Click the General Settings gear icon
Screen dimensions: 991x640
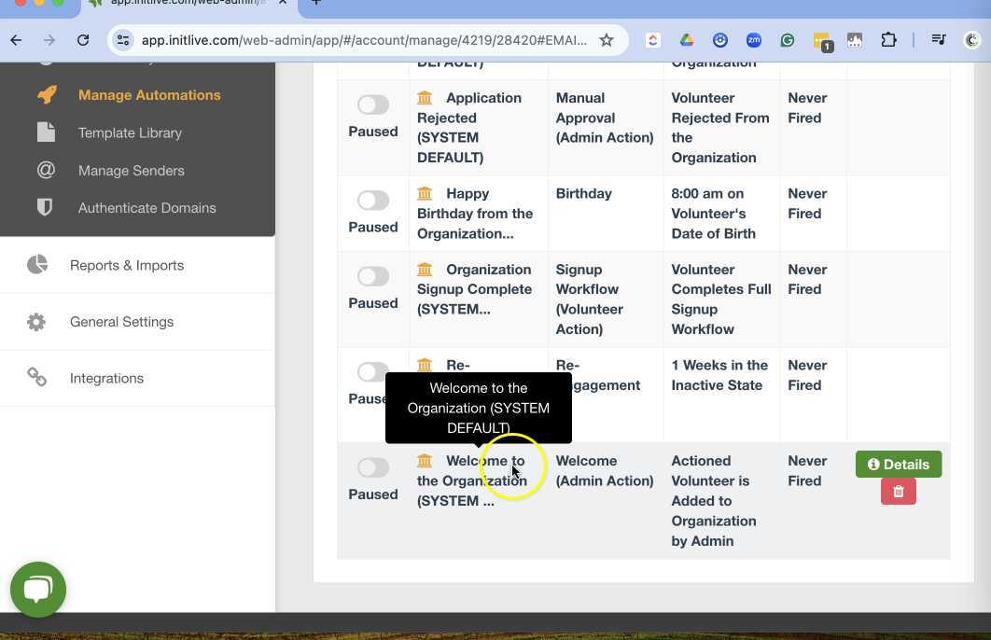pyautogui.click(x=36, y=322)
